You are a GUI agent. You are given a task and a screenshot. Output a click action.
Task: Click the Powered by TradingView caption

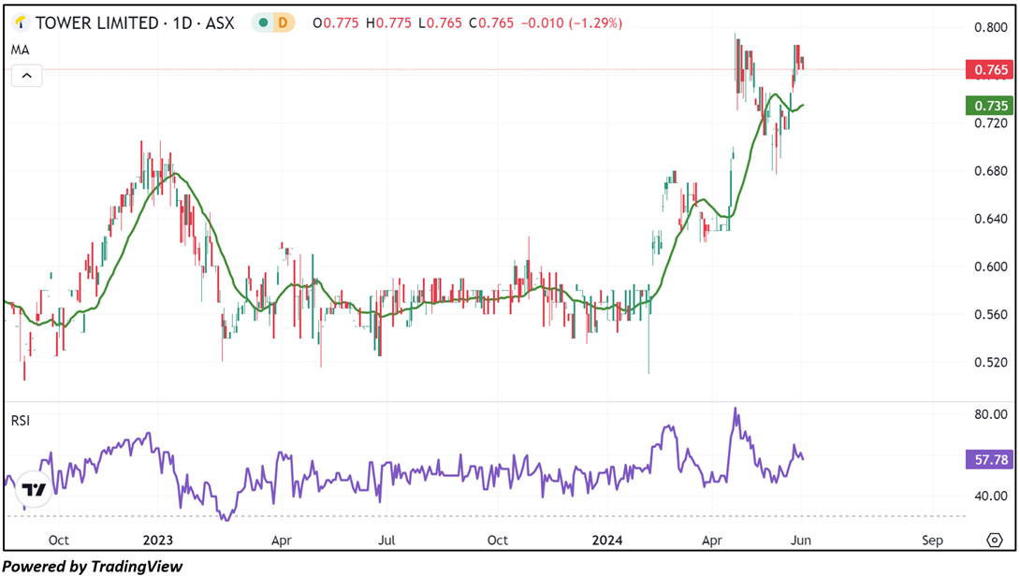point(93,567)
